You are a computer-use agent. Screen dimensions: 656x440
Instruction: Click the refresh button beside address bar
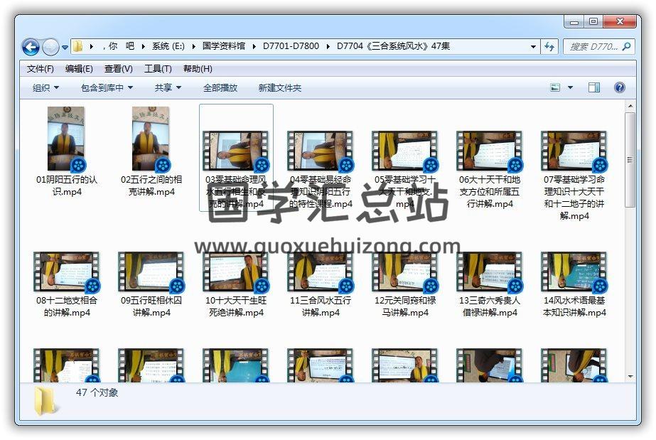pos(549,46)
